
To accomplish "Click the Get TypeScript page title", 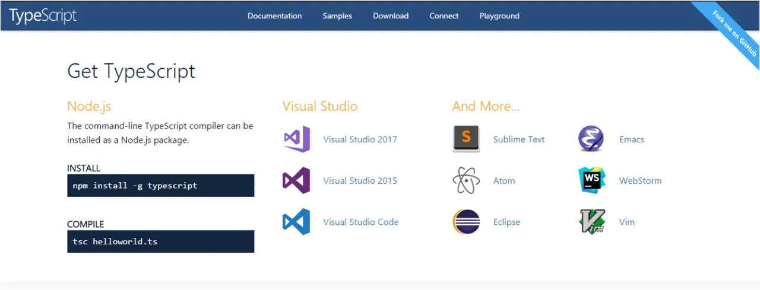I will point(131,71).
